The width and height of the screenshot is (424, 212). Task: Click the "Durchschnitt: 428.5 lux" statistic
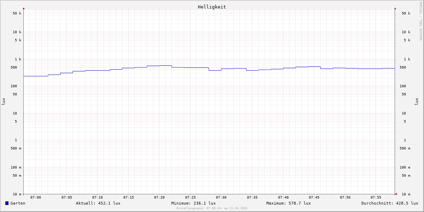pyautogui.click(x=389, y=203)
